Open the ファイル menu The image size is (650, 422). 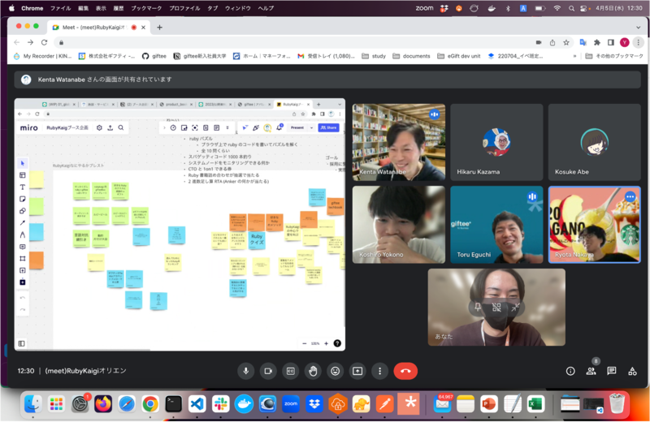[60, 8]
